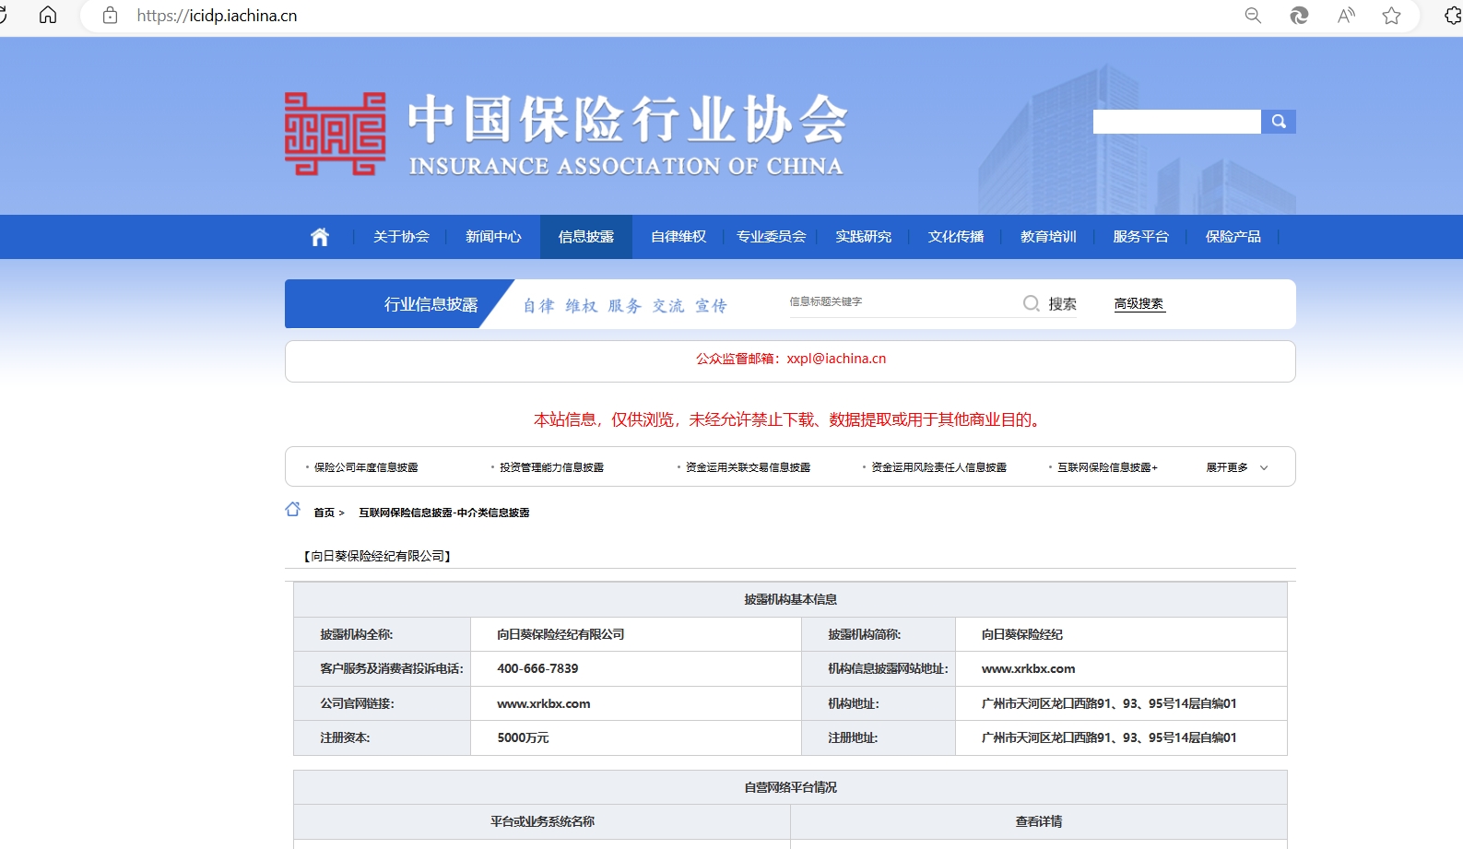Image resolution: width=1463 pixels, height=849 pixels.
Task: Click the home icon in navigation bar
Action: pyautogui.click(x=320, y=237)
